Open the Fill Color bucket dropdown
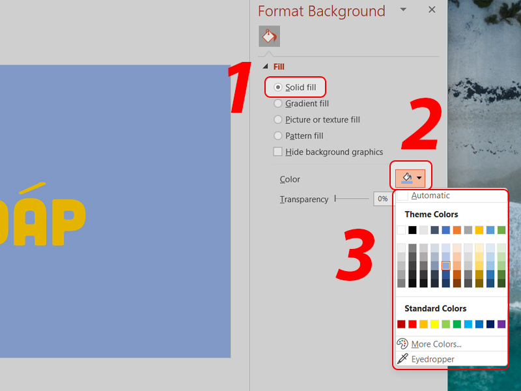This screenshot has height=391, width=521. (x=412, y=177)
